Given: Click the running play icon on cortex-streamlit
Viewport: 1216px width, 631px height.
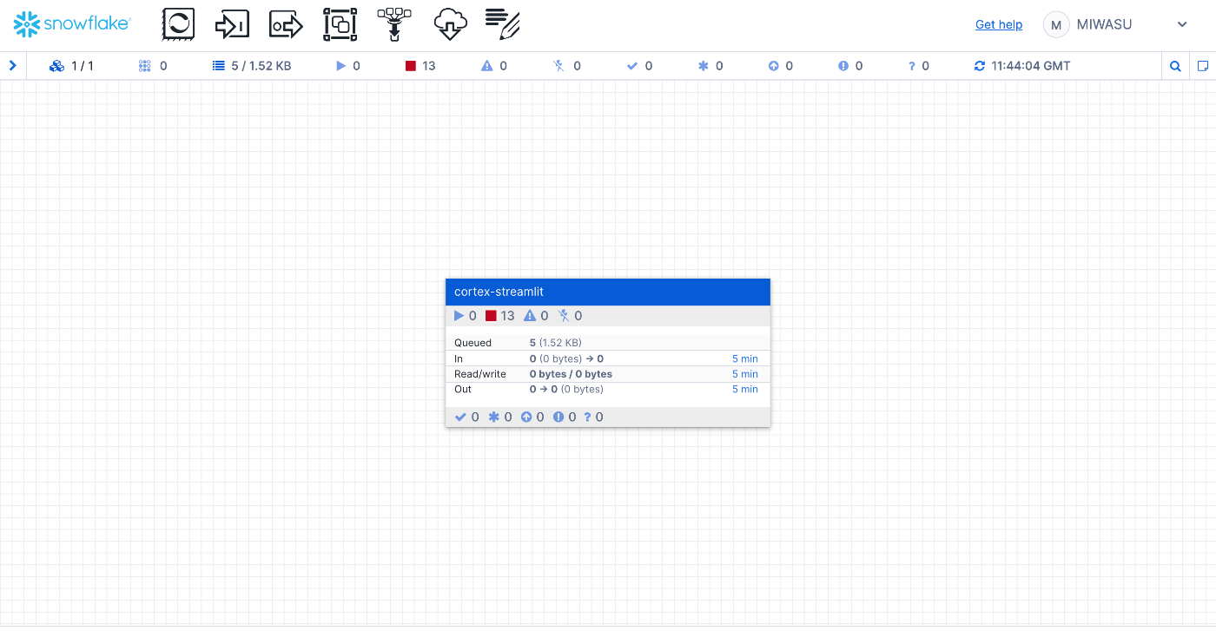Looking at the screenshot, I should [459, 316].
